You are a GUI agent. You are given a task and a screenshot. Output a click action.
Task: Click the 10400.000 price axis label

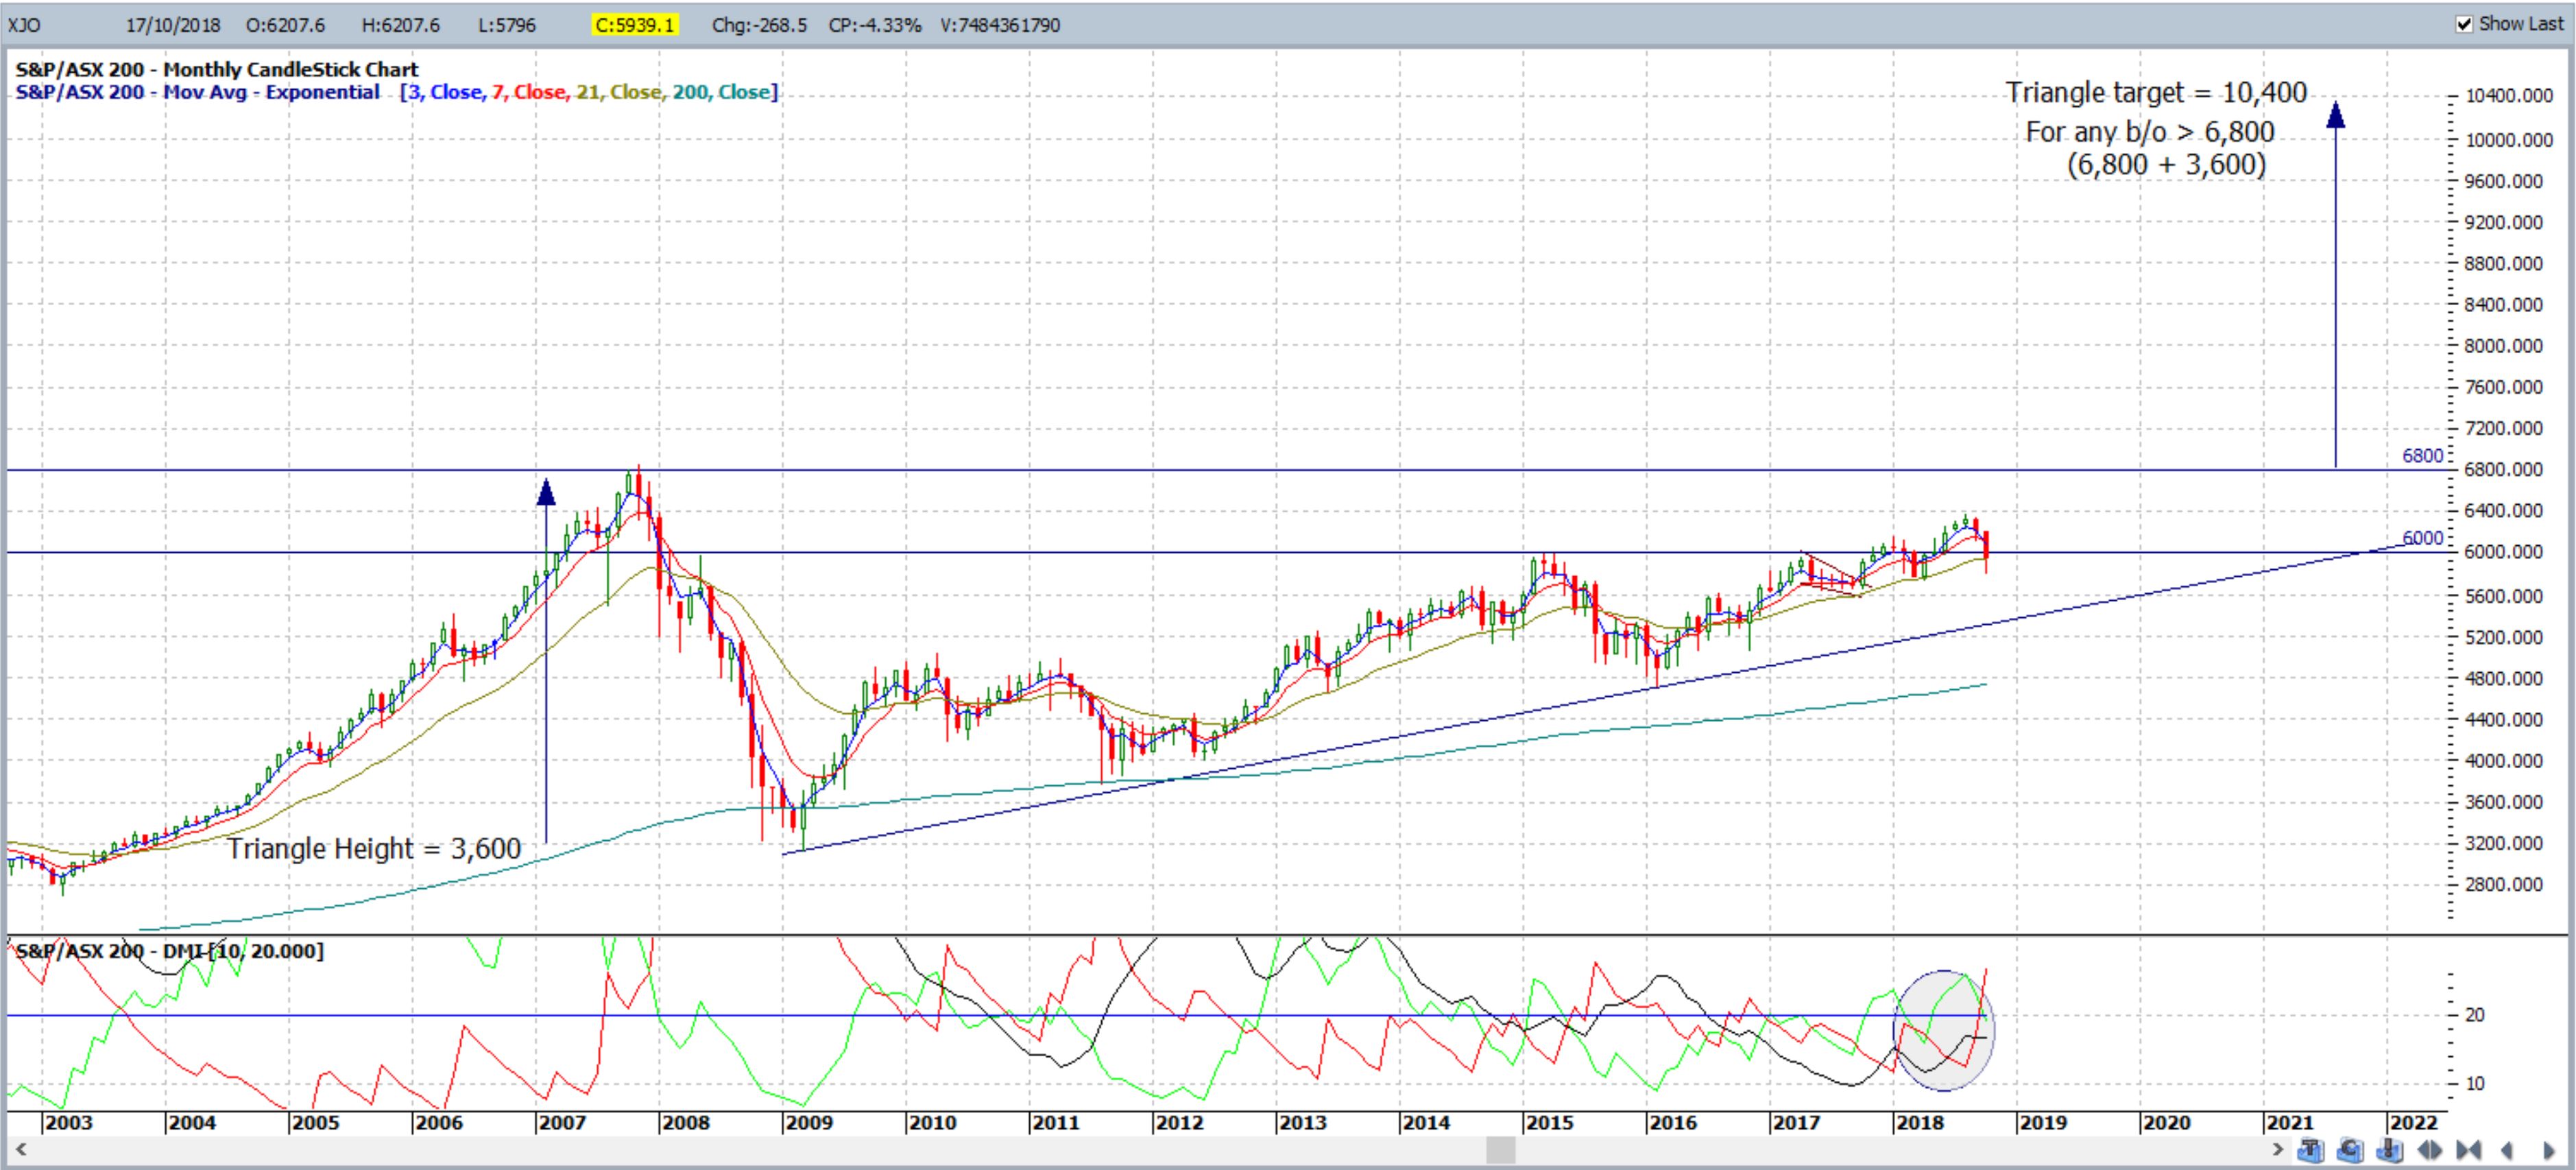click(x=2509, y=96)
